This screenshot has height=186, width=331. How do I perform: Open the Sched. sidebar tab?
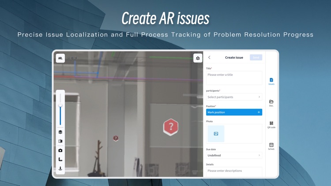(271, 146)
